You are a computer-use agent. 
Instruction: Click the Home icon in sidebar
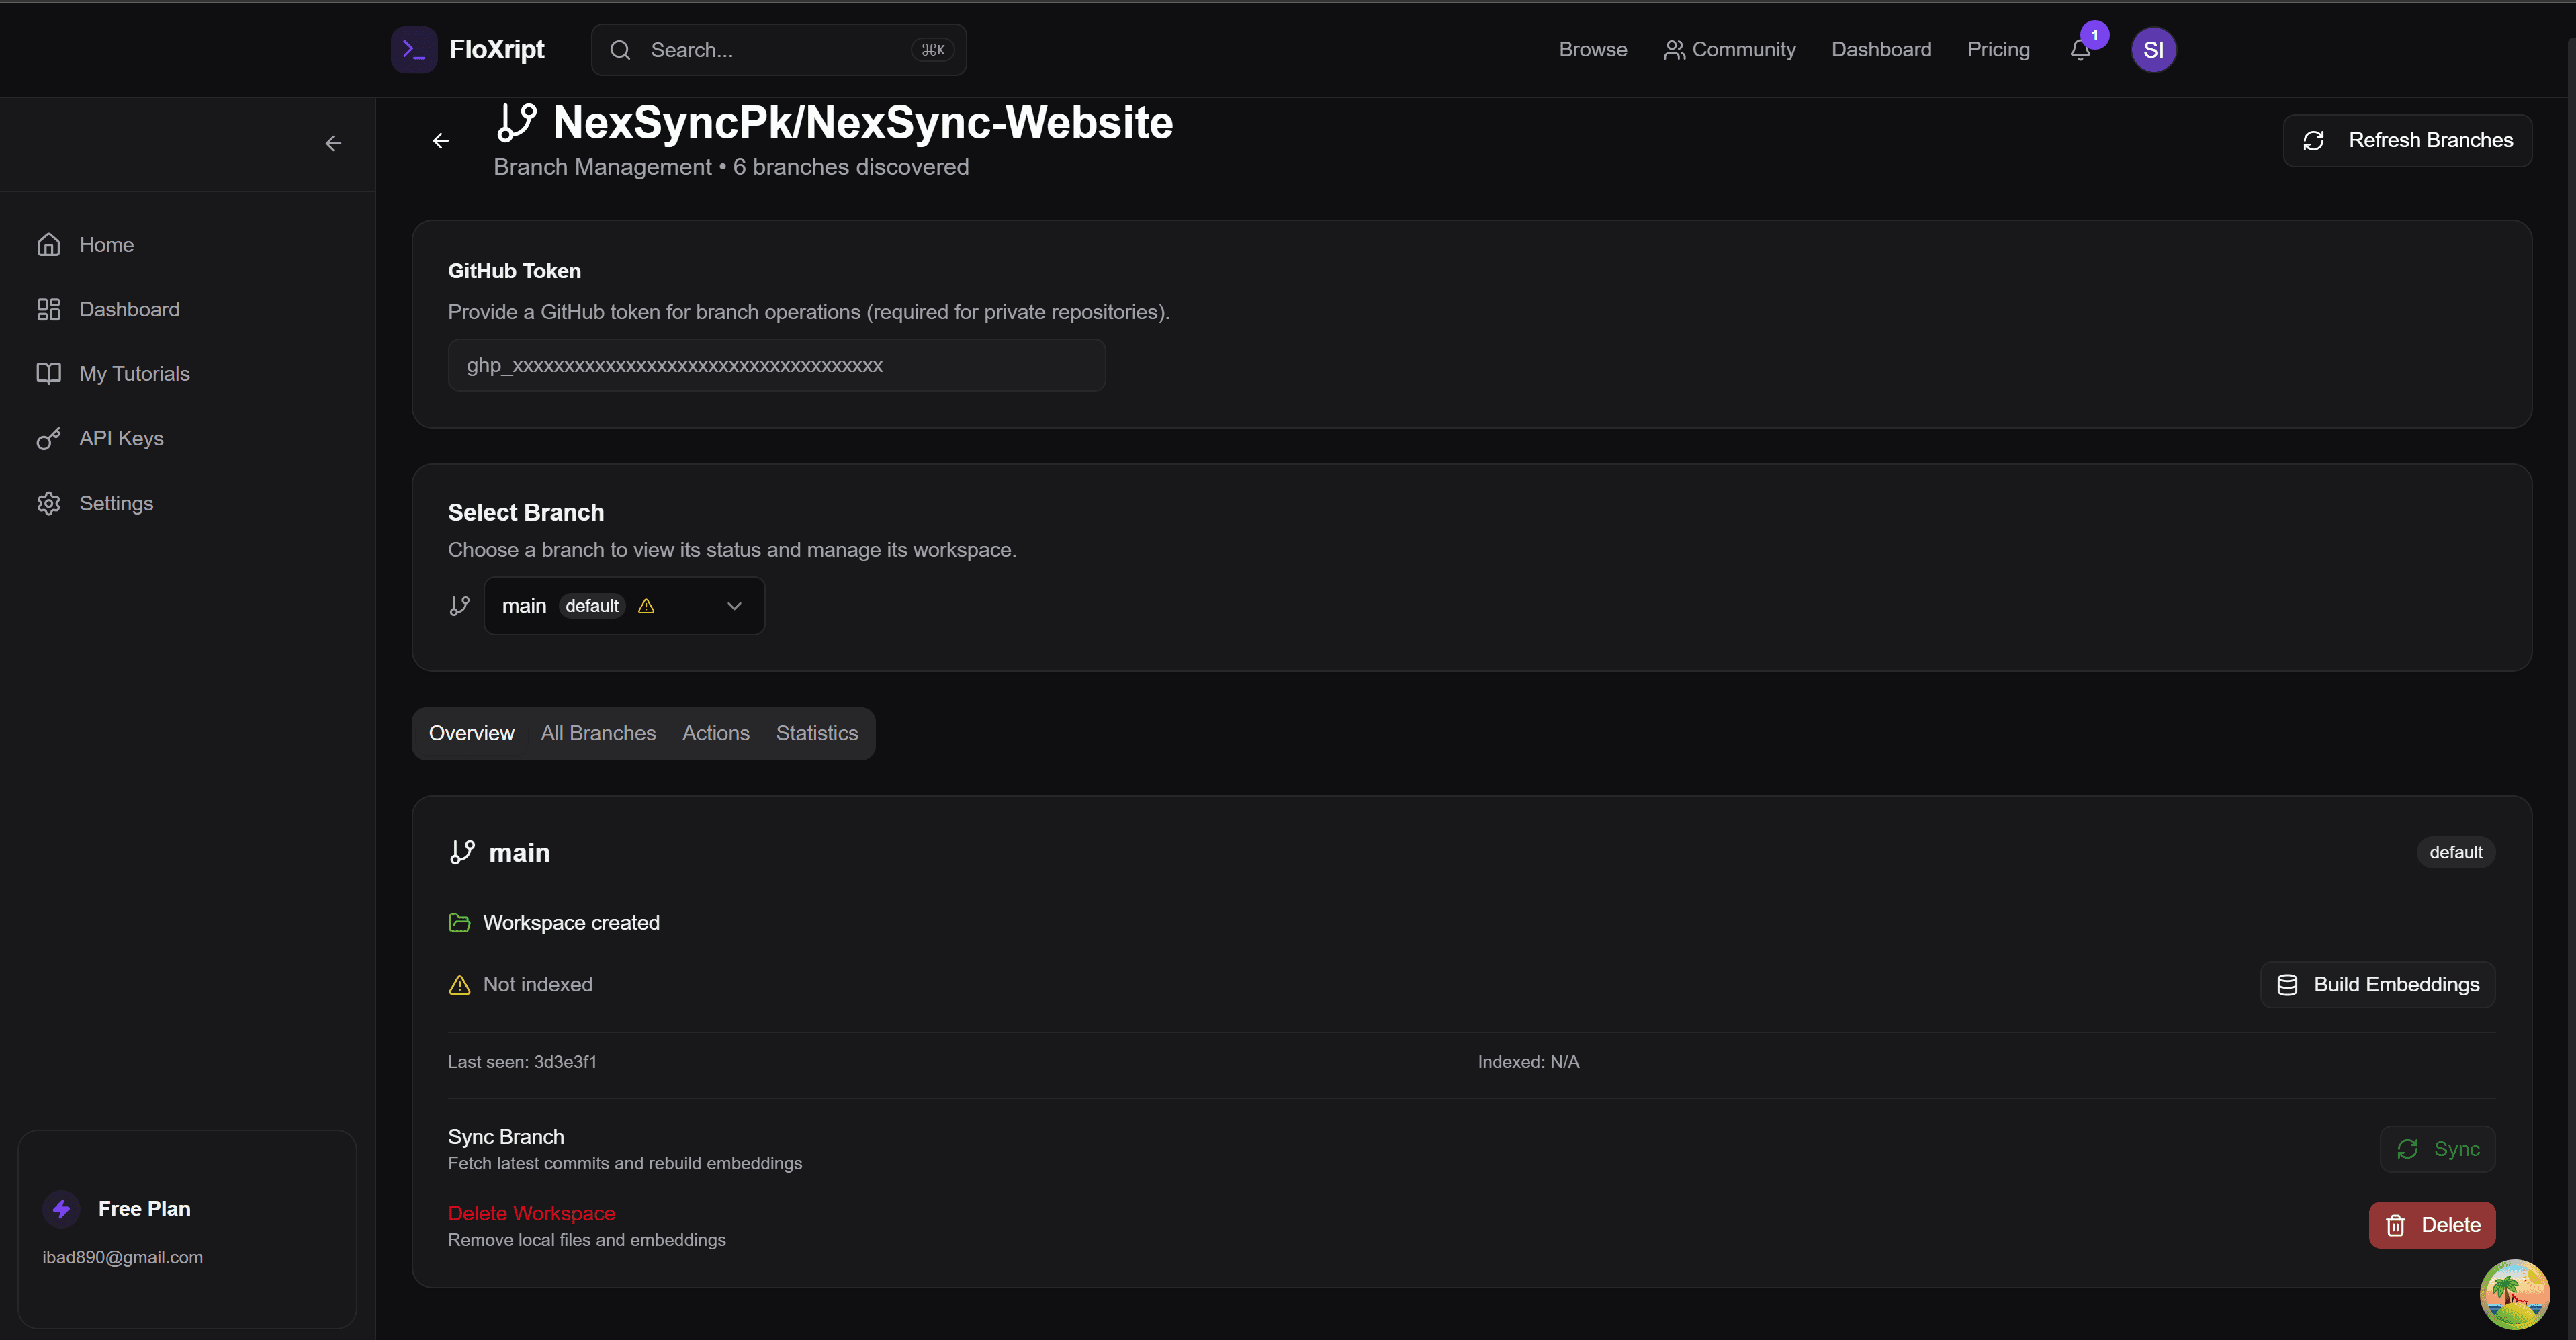[x=49, y=245]
